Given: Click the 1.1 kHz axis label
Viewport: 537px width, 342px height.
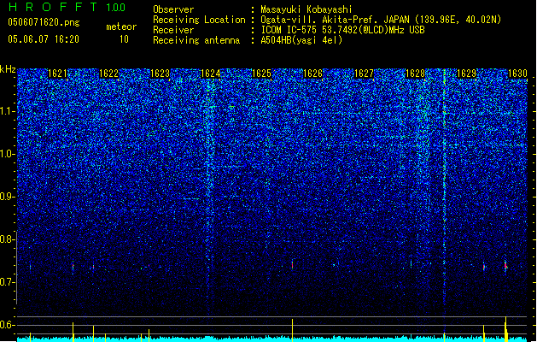Looking at the screenshot, I should coord(7,111).
